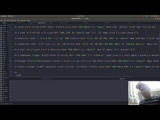
Task: Click the .nicotine folder icon
Action: 1,73
